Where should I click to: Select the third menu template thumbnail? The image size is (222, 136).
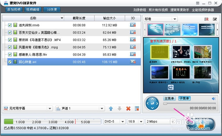point(190,30)
